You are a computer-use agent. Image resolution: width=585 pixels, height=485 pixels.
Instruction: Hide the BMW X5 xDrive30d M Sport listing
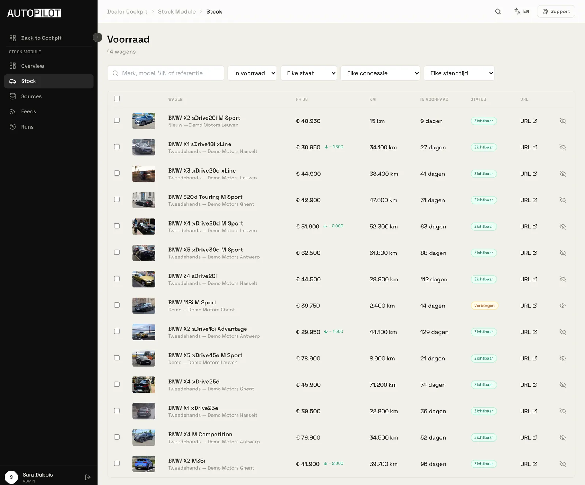click(563, 253)
